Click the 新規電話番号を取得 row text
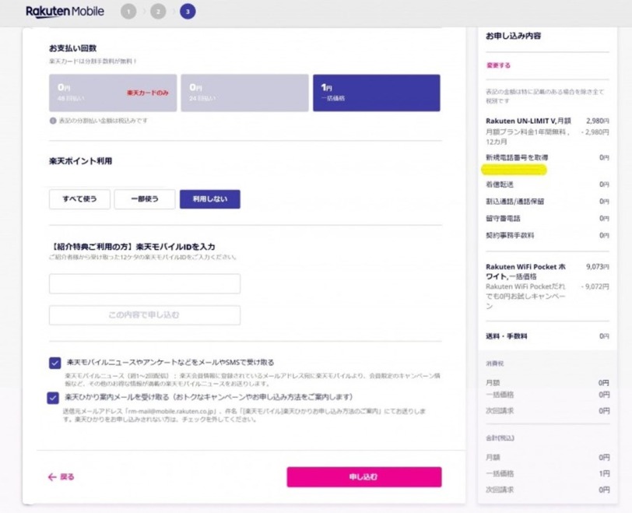The image size is (632, 513). click(x=517, y=157)
